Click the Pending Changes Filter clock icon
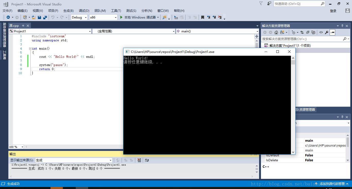 pyautogui.click(x=294, y=32)
